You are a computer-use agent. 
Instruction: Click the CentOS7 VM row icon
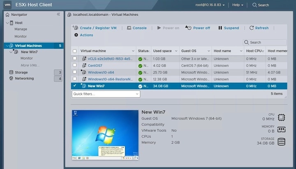coord(84,65)
